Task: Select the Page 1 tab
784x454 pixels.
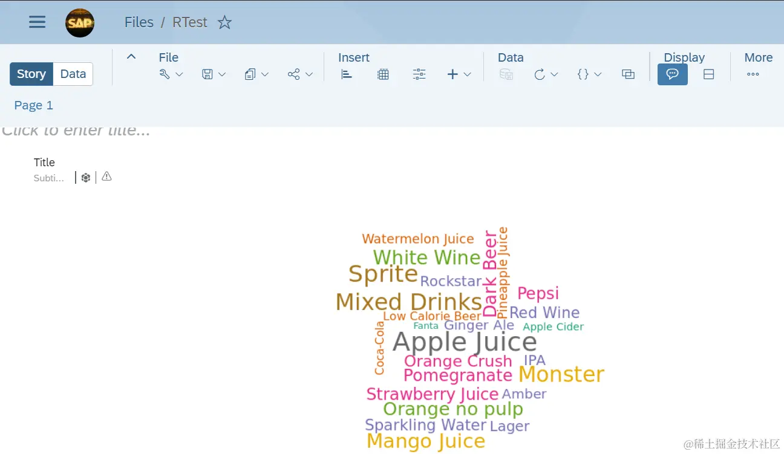Action: click(33, 105)
